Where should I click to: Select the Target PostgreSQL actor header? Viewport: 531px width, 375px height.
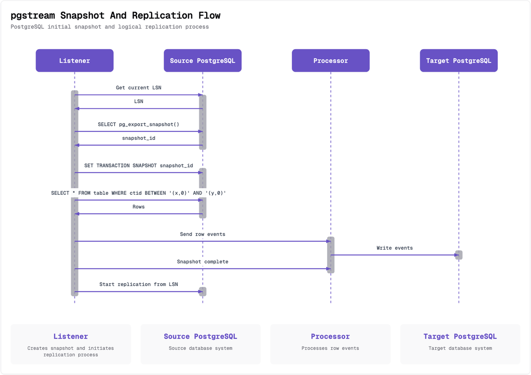tap(458, 60)
